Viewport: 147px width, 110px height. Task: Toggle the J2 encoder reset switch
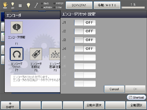pos(85,31)
